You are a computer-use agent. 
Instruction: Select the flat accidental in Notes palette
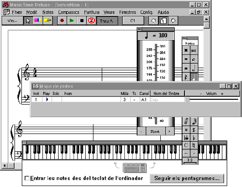click(194, 138)
